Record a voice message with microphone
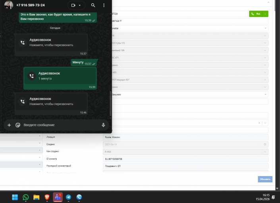 coord(103,125)
